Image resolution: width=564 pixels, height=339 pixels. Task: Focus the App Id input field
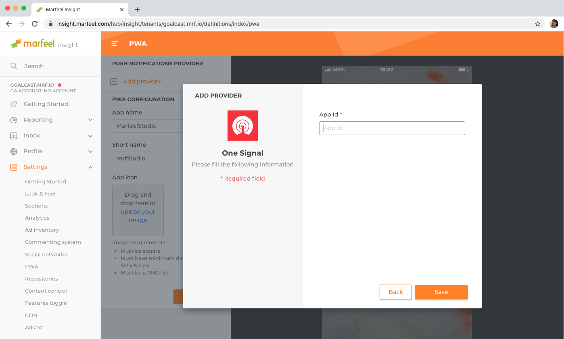click(392, 128)
